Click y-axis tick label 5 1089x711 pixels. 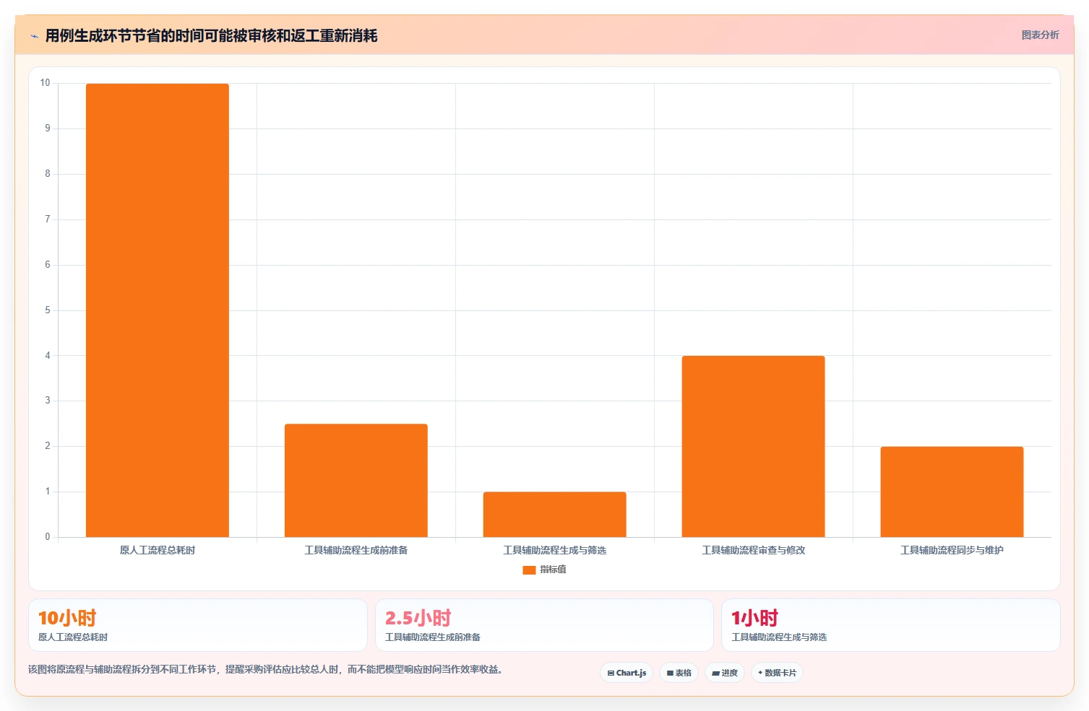(x=48, y=310)
